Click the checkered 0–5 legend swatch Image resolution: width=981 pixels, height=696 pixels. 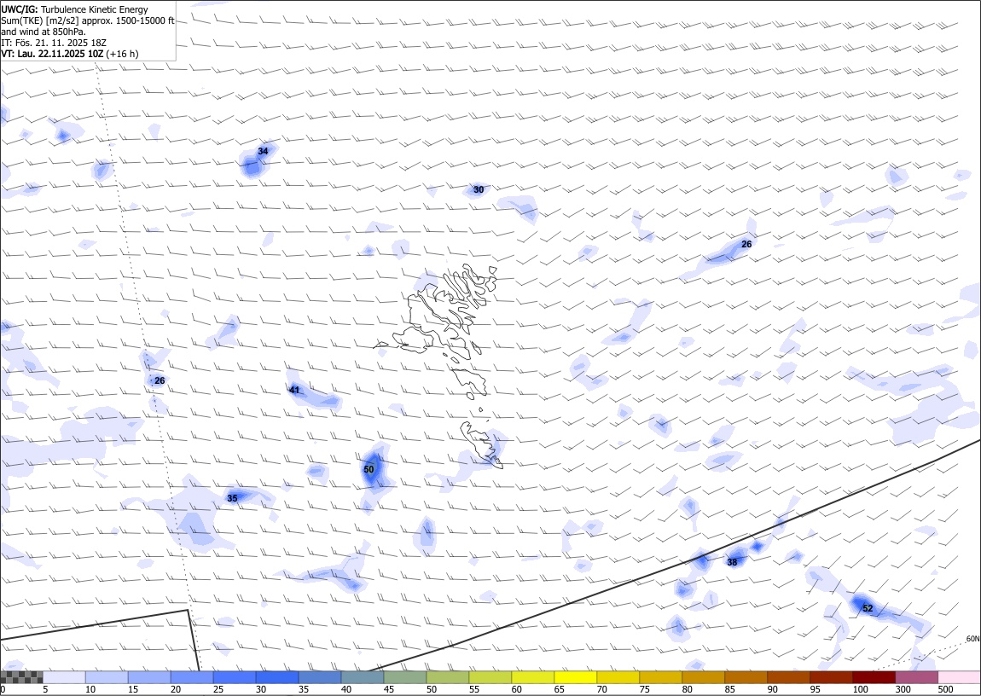[x=22, y=677]
